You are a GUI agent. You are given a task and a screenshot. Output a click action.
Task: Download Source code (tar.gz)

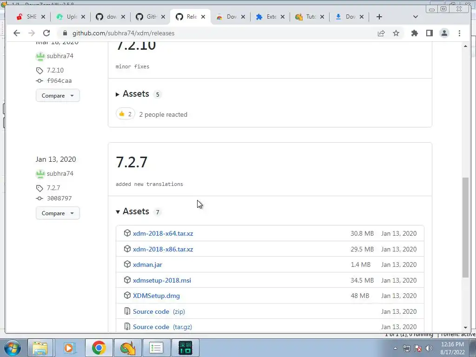(x=162, y=327)
